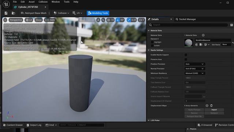Viewport: 234px width, 132px height.
Task: Open the Collision toolbar dropdown
Action: [61, 13]
